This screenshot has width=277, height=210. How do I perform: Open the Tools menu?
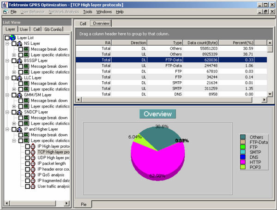click(88, 12)
